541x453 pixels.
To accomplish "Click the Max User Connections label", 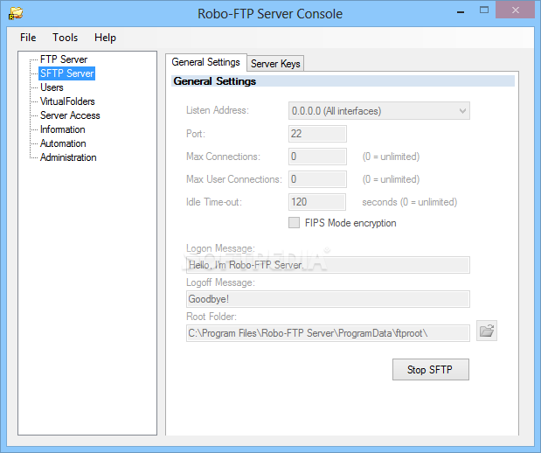I will click(x=234, y=179).
